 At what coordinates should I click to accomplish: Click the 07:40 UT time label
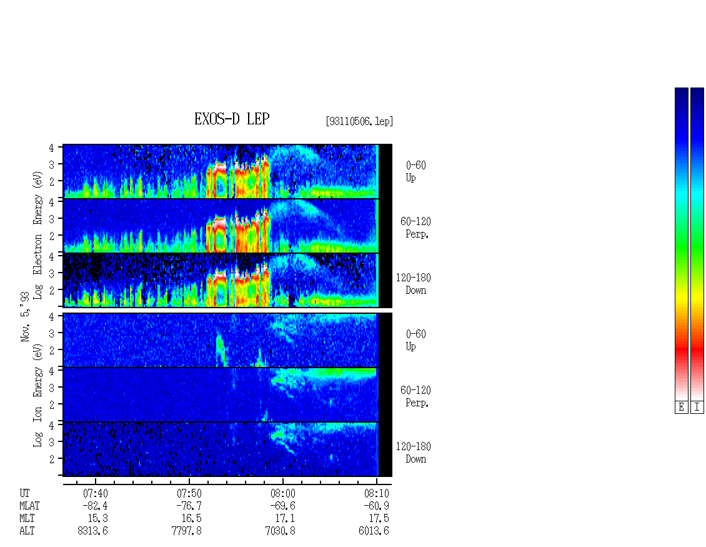(96, 493)
